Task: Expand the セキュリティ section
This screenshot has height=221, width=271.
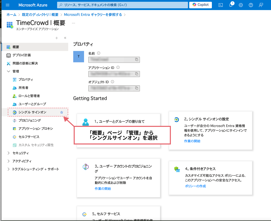Action: click(9, 153)
